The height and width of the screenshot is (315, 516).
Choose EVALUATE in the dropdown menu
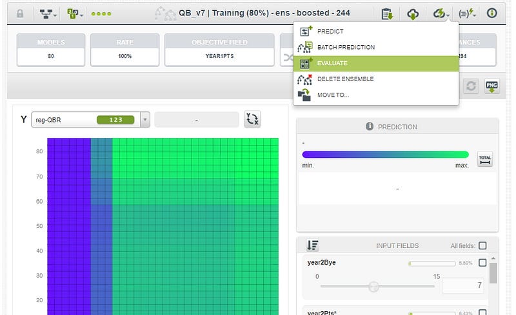tap(376, 63)
